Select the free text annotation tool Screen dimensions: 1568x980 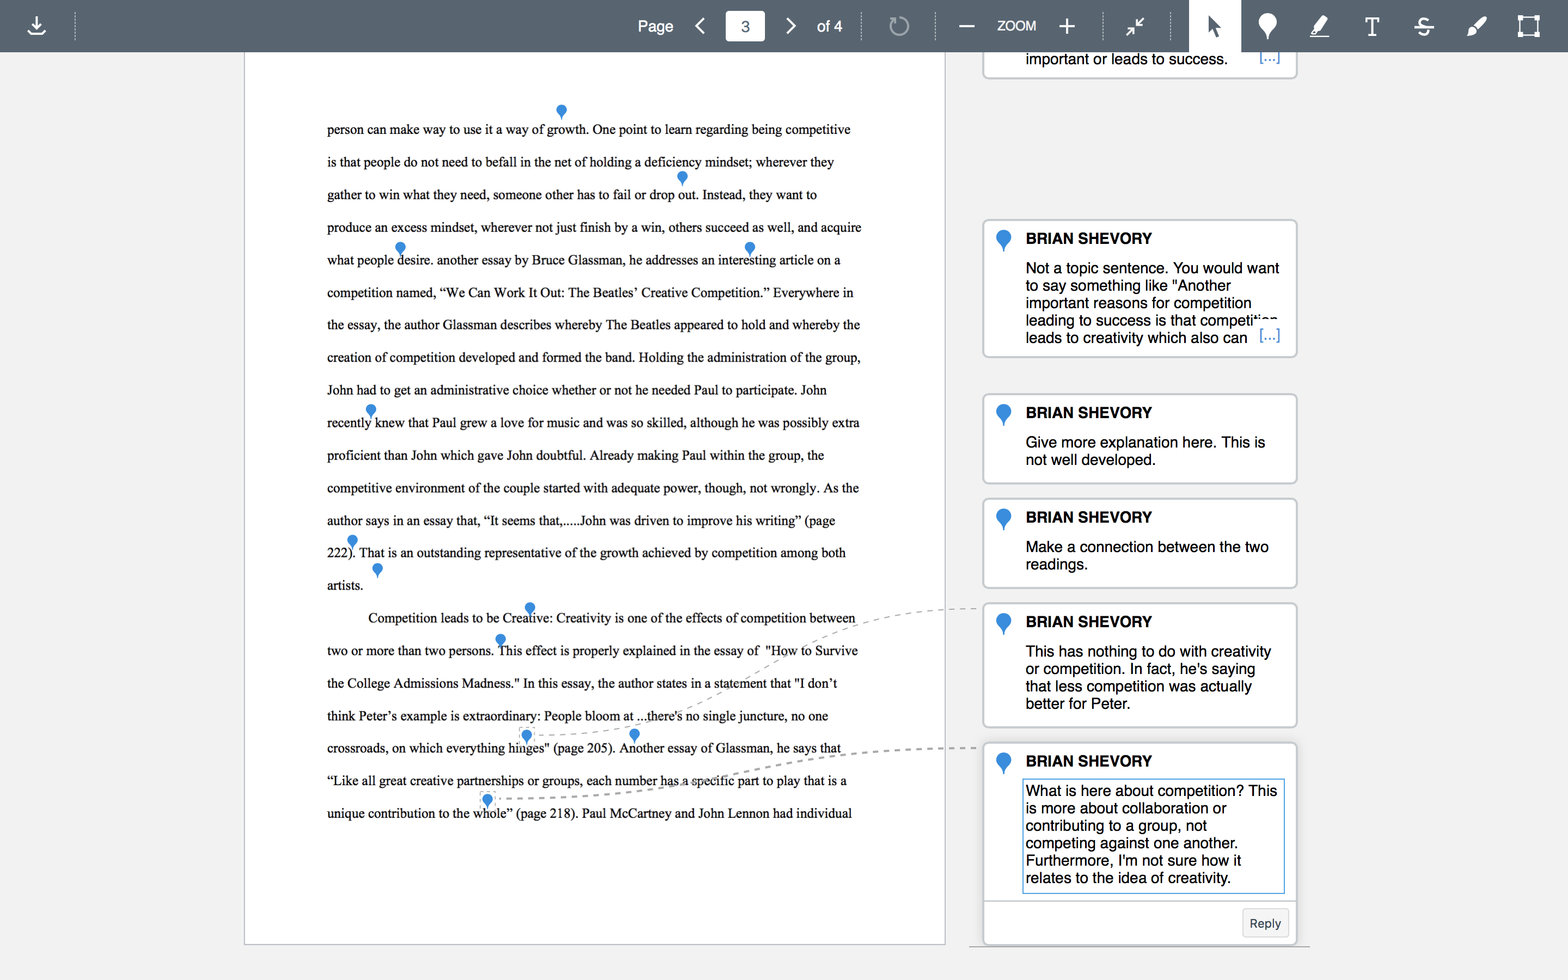coord(1371,26)
